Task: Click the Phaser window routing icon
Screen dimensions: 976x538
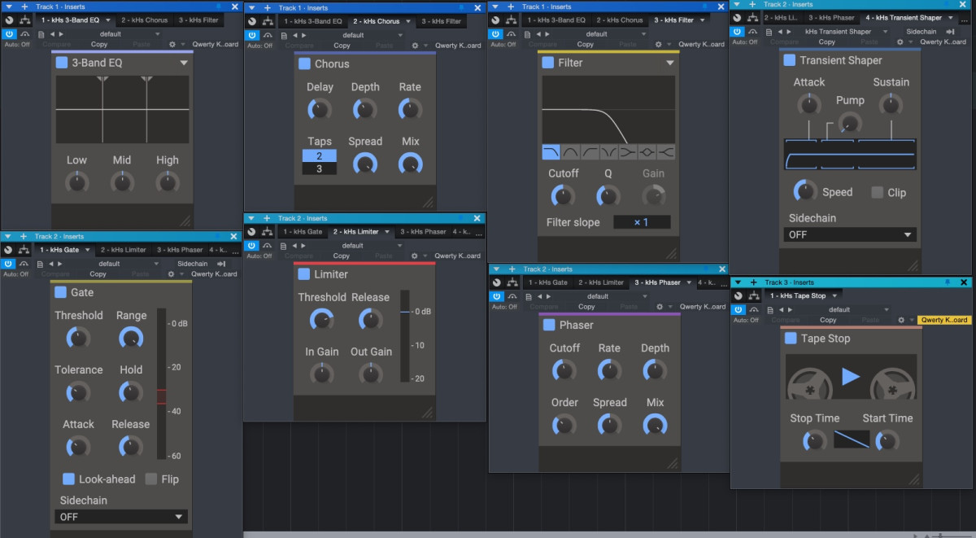Action: point(512,282)
